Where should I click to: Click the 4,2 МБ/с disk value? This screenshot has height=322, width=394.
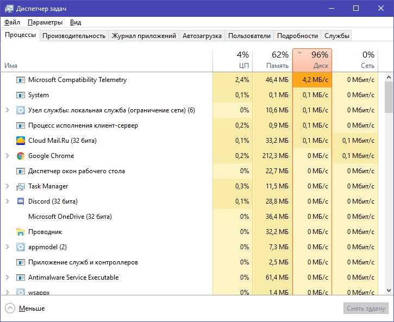coord(315,80)
